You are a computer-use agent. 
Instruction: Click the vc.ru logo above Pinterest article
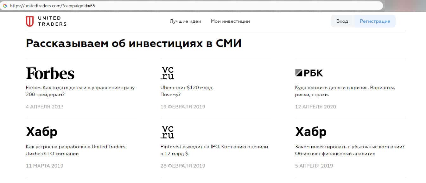[168, 132]
